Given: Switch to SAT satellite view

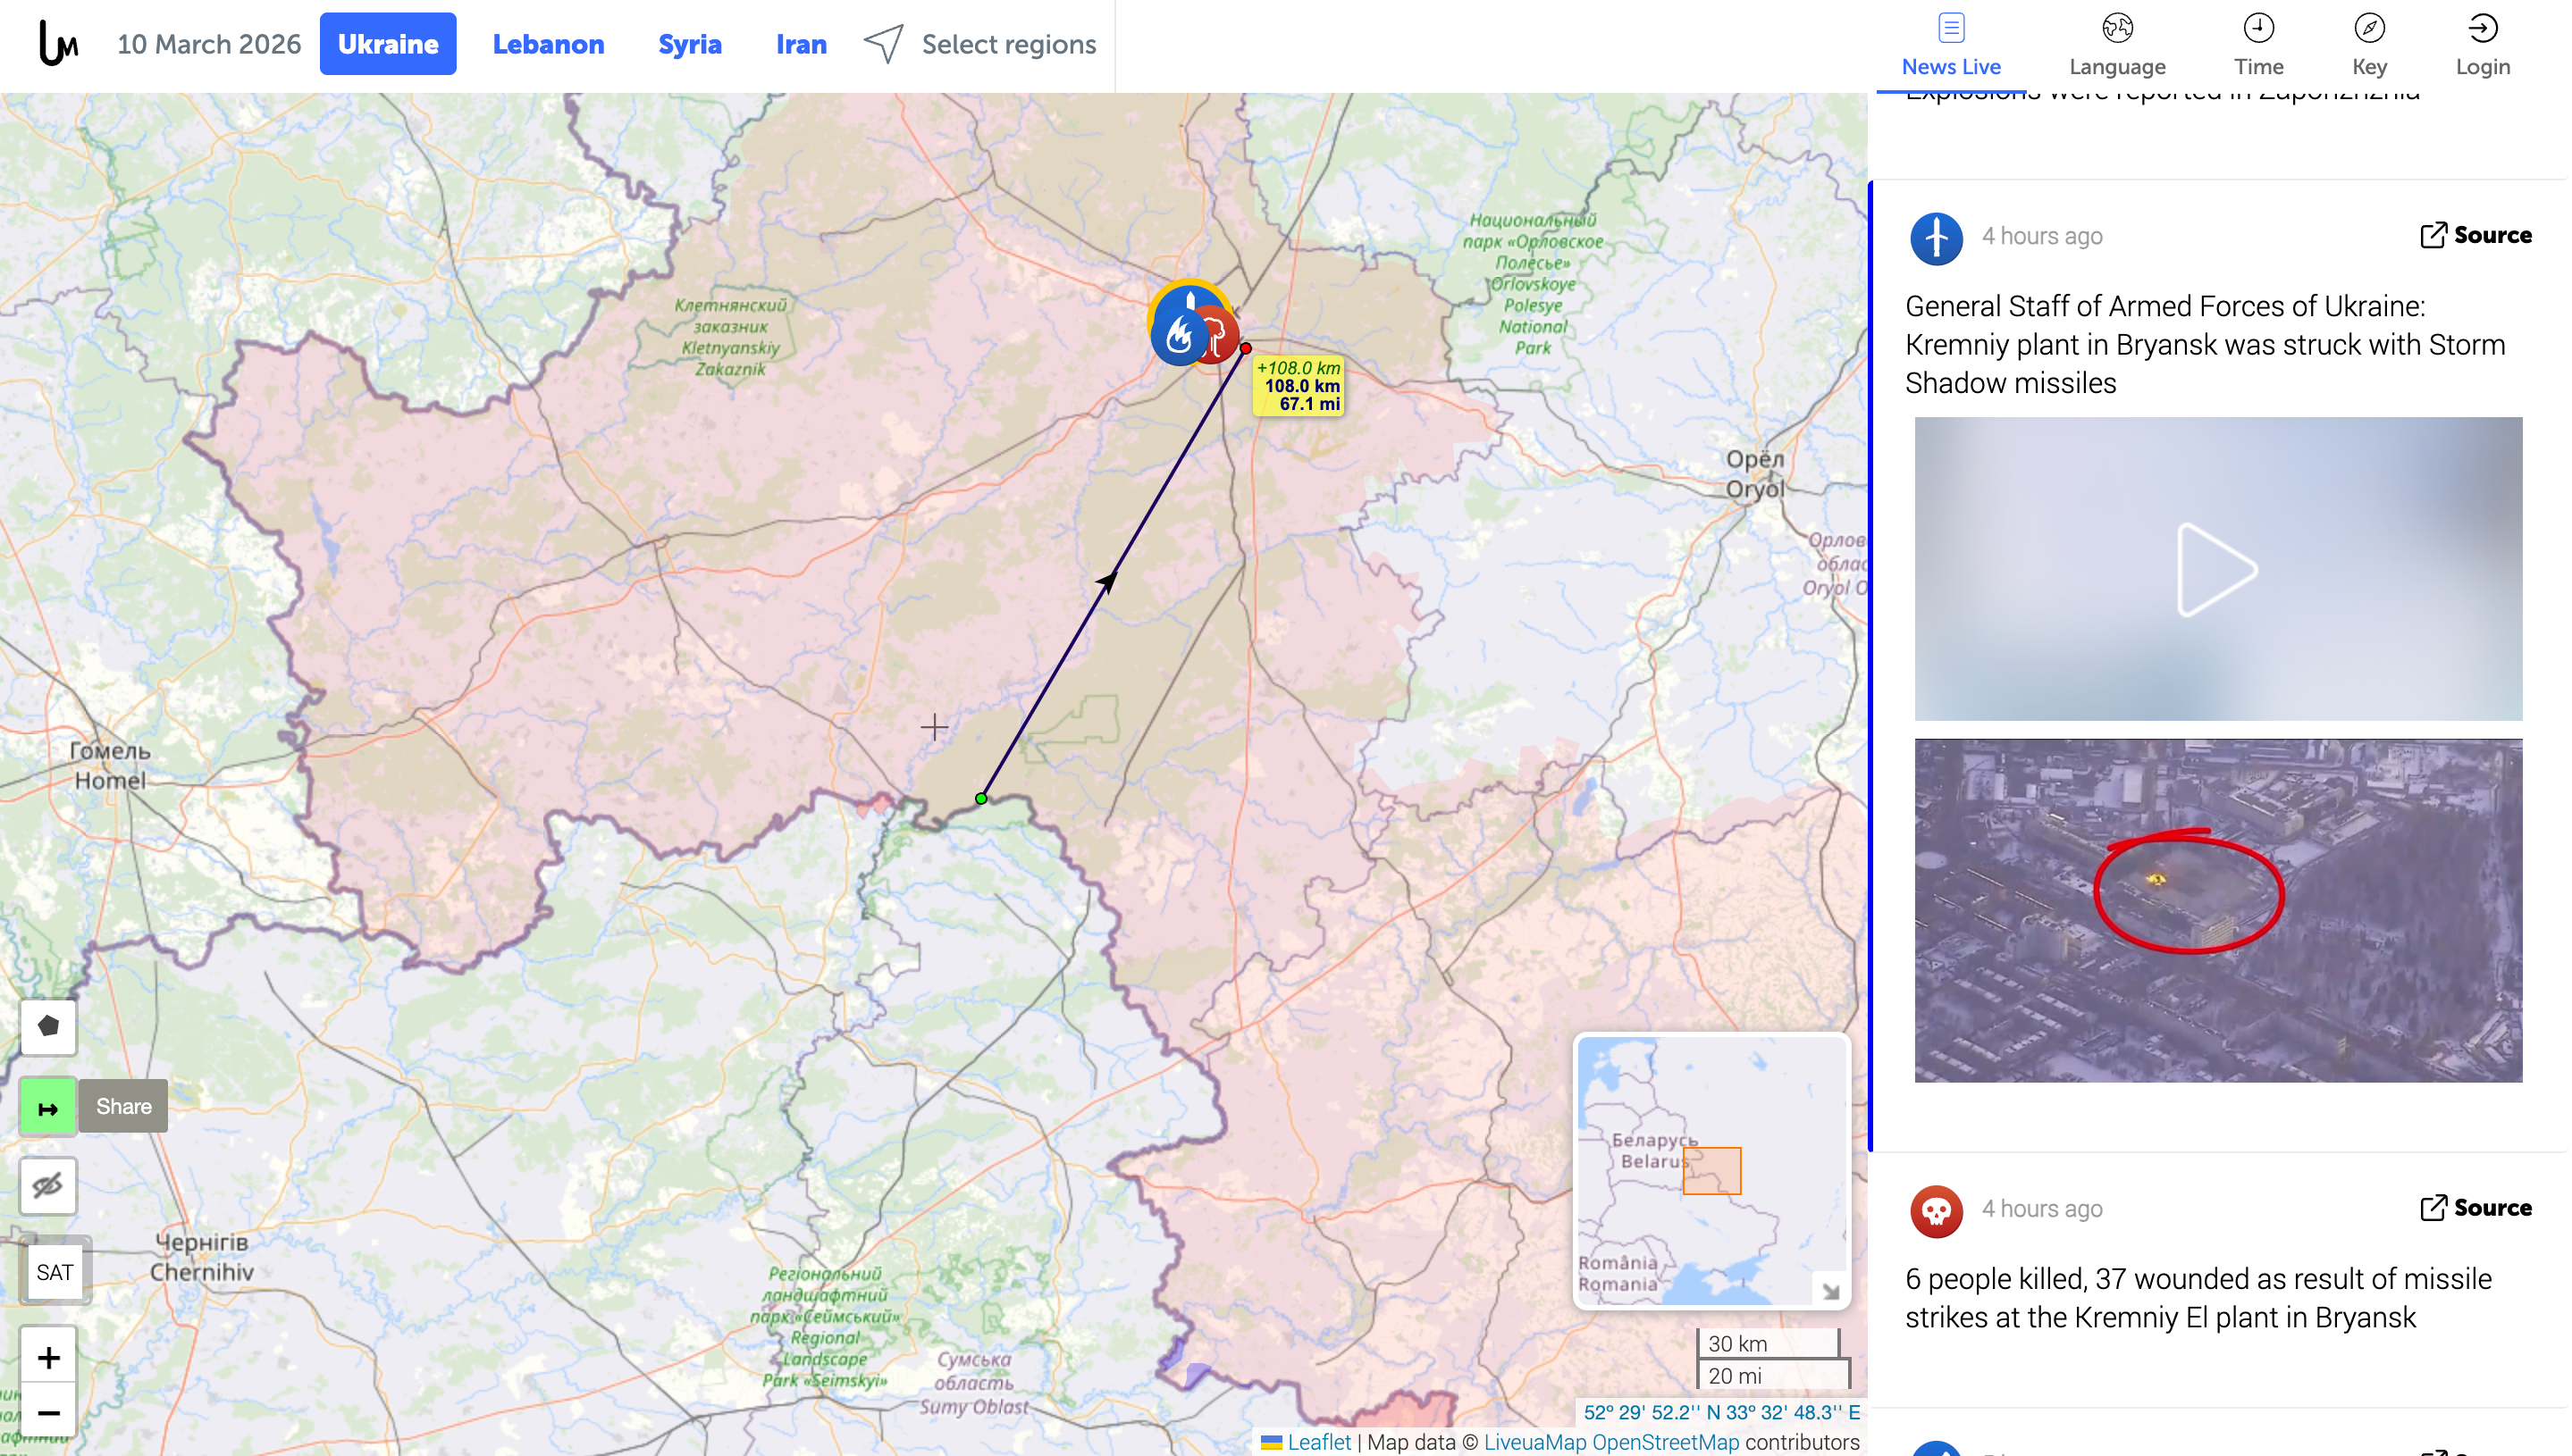Looking at the screenshot, I should point(55,1273).
